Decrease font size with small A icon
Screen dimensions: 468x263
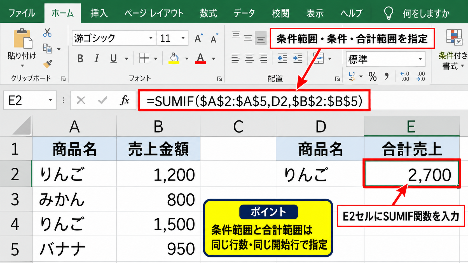(x=214, y=38)
